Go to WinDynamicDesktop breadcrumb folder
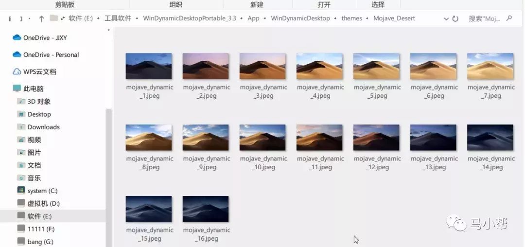Screen dimensions: 525x247 coord(300,18)
